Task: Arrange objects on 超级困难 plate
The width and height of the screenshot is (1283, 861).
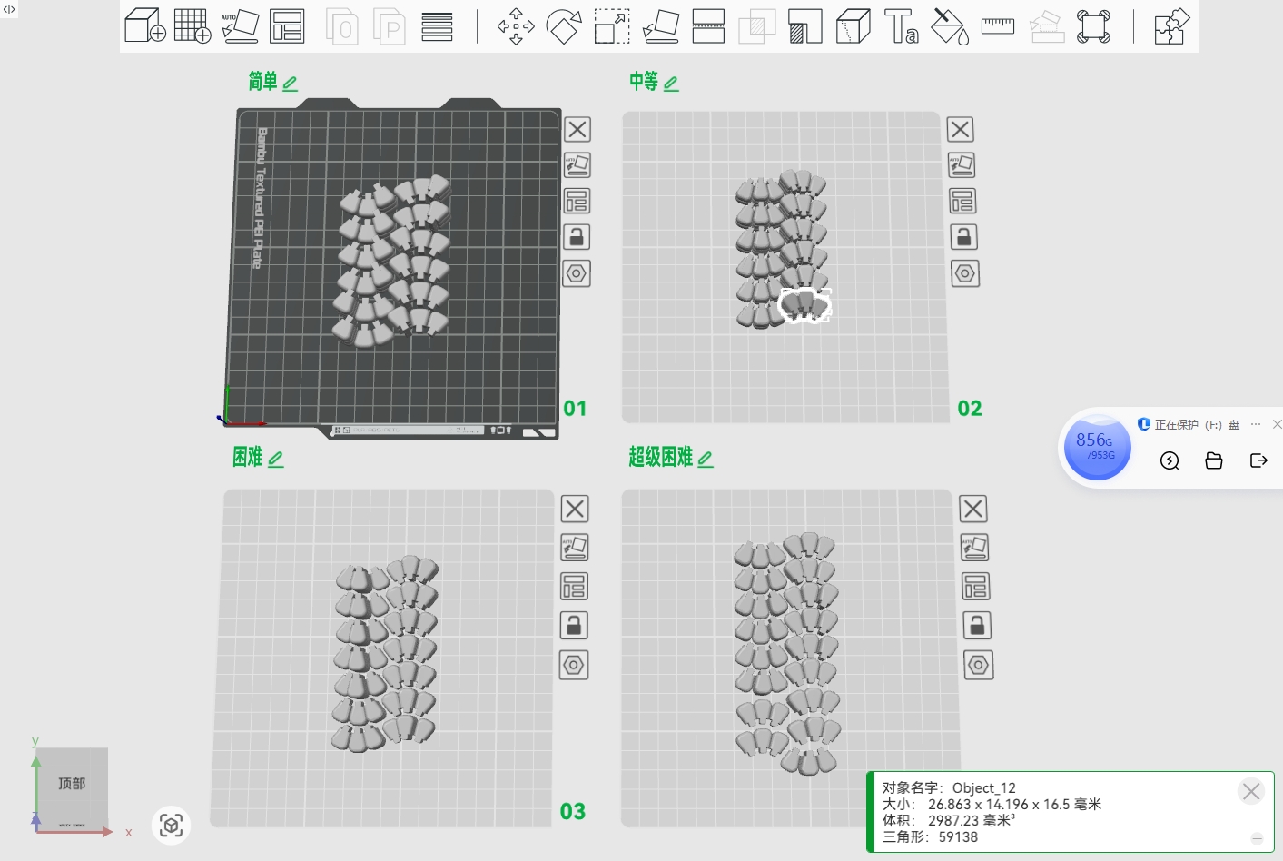Action: [x=976, y=587]
